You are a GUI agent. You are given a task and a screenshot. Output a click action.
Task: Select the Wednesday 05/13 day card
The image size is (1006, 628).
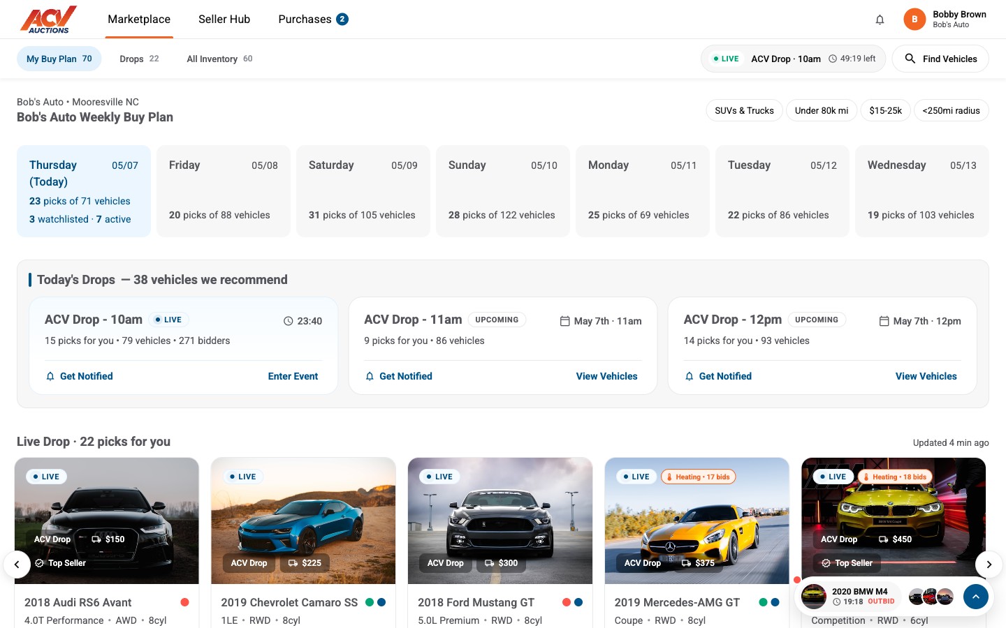(x=922, y=191)
